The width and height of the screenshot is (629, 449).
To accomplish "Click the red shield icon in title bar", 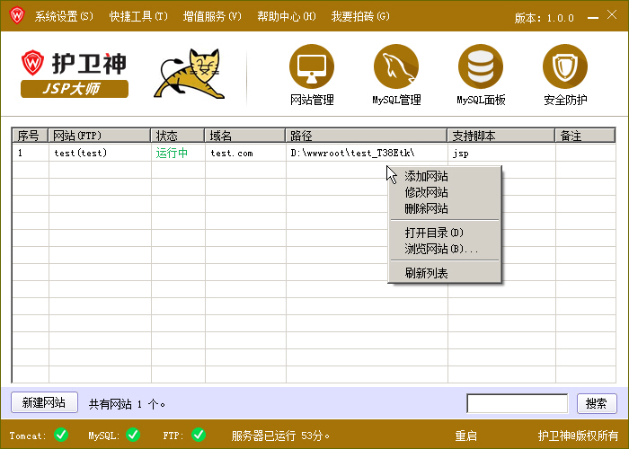I will click(x=17, y=15).
